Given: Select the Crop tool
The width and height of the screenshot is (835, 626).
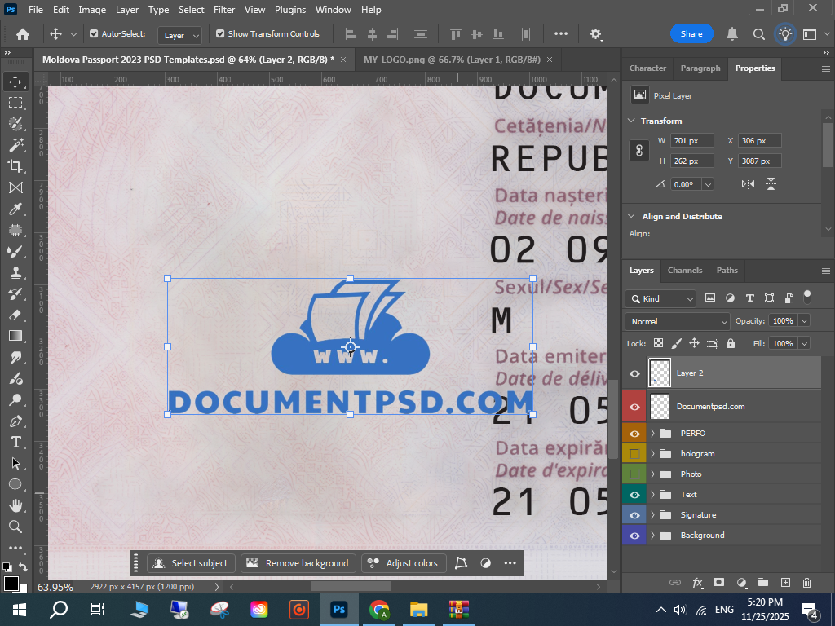Looking at the screenshot, I should pos(15,166).
